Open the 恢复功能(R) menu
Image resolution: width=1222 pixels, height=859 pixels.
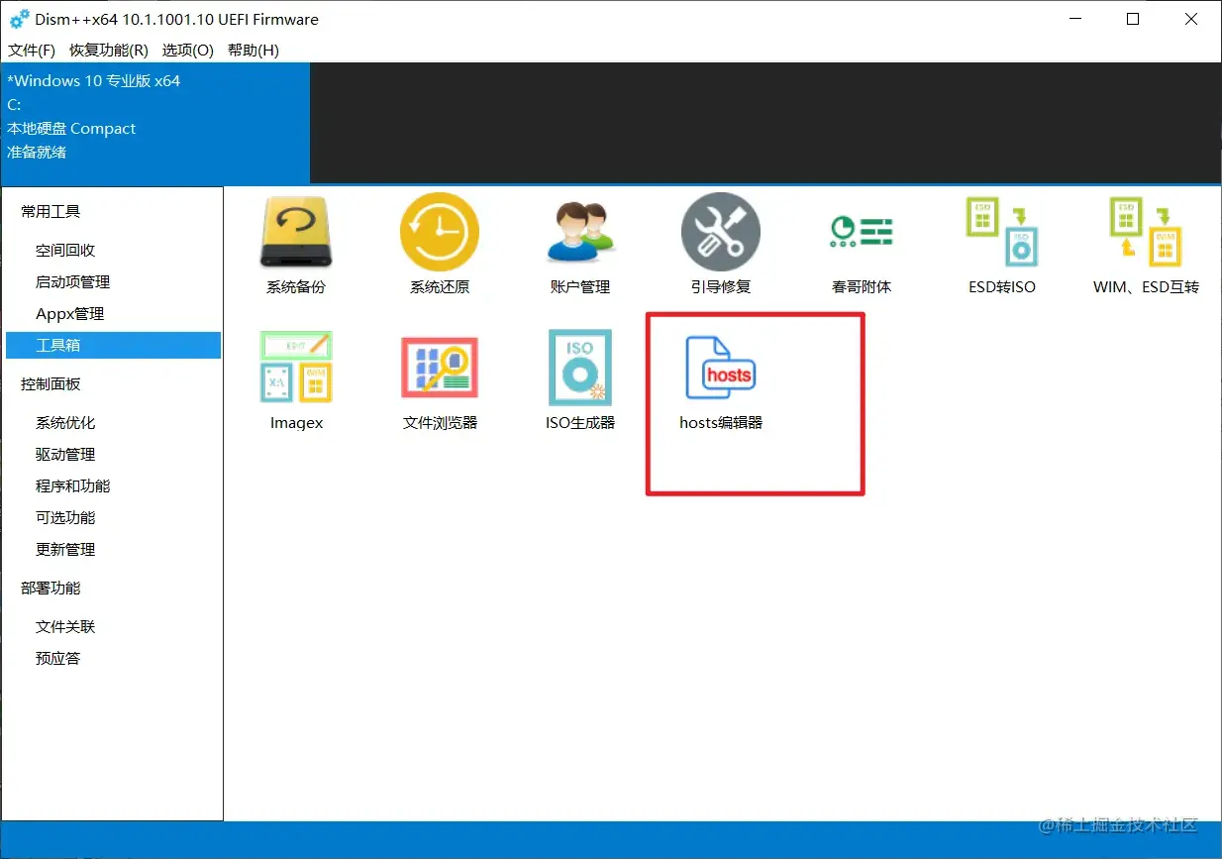pos(109,50)
